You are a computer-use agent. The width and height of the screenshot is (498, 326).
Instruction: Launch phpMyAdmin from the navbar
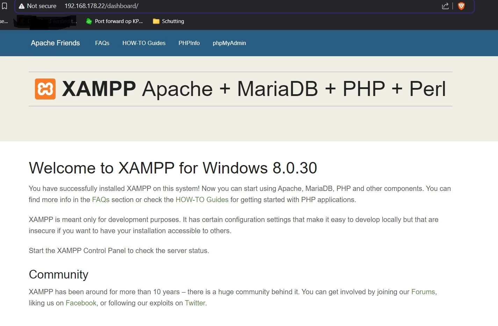coord(229,43)
